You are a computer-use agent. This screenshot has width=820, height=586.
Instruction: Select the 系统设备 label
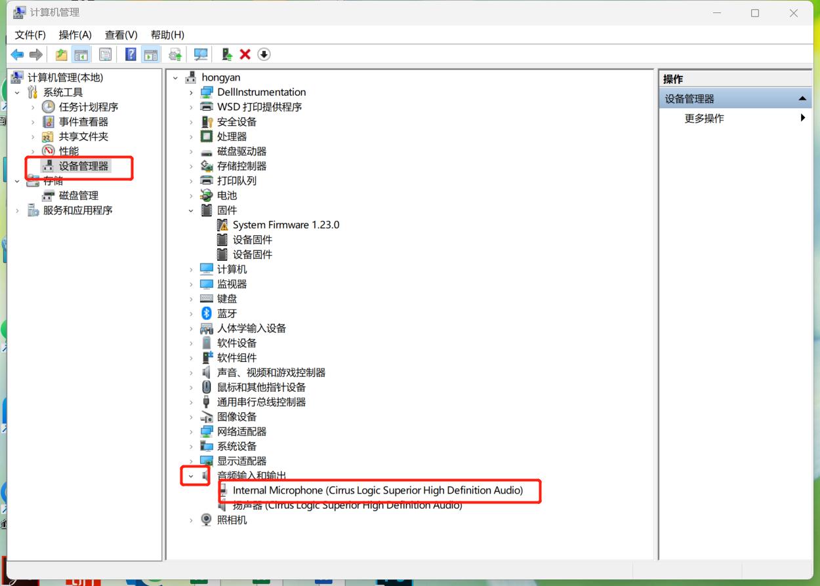237,446
